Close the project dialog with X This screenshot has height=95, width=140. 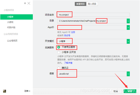[29, 3]
